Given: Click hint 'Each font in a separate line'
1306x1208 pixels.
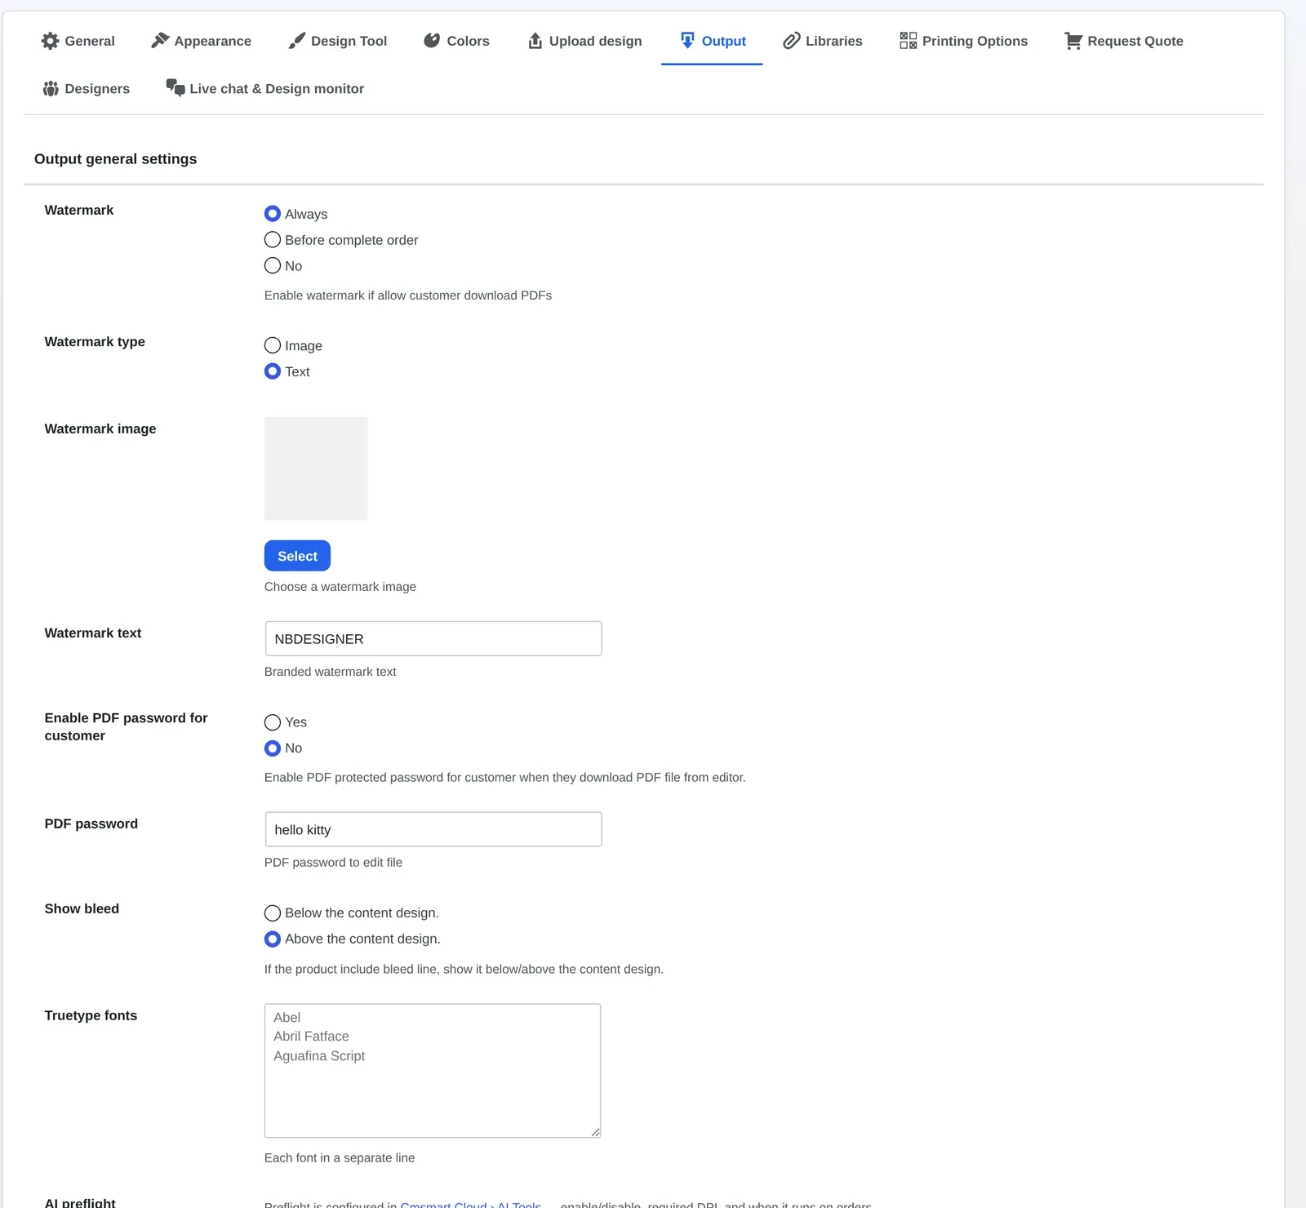Looking at the screenshot, I should [x=340, y=1158].
